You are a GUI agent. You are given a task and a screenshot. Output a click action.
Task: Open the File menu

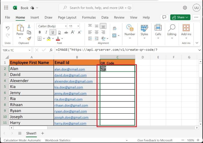pyautogui.click(x=7, y=17)
